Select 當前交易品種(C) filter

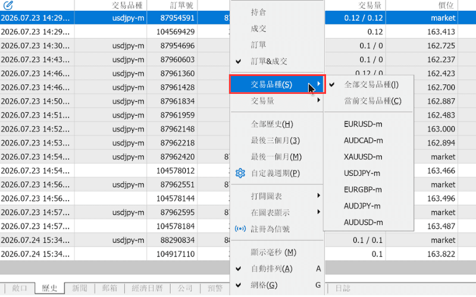point(372,101)
